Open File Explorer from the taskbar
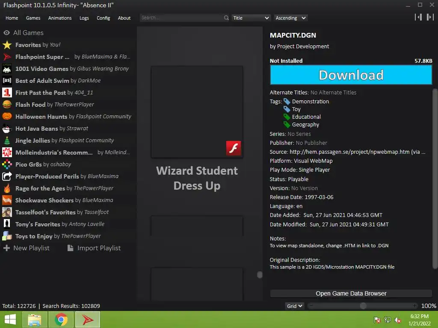The image size is (438, 328). [x=34, y=319]
